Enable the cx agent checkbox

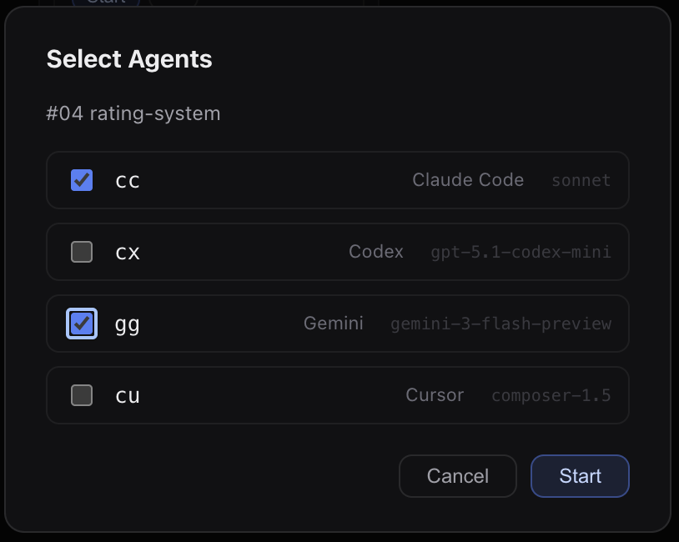[82, 252]
